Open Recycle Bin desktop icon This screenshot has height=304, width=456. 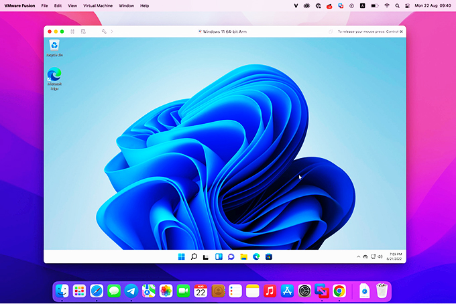click(x=54, y=47)
